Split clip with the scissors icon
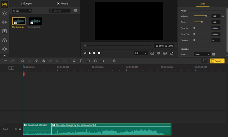The height and width of the screenshot is (137, 228). 29,61
